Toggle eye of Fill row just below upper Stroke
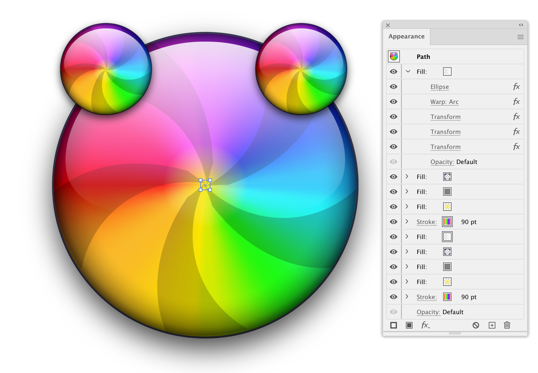538x373 pixels. (394, 237)
